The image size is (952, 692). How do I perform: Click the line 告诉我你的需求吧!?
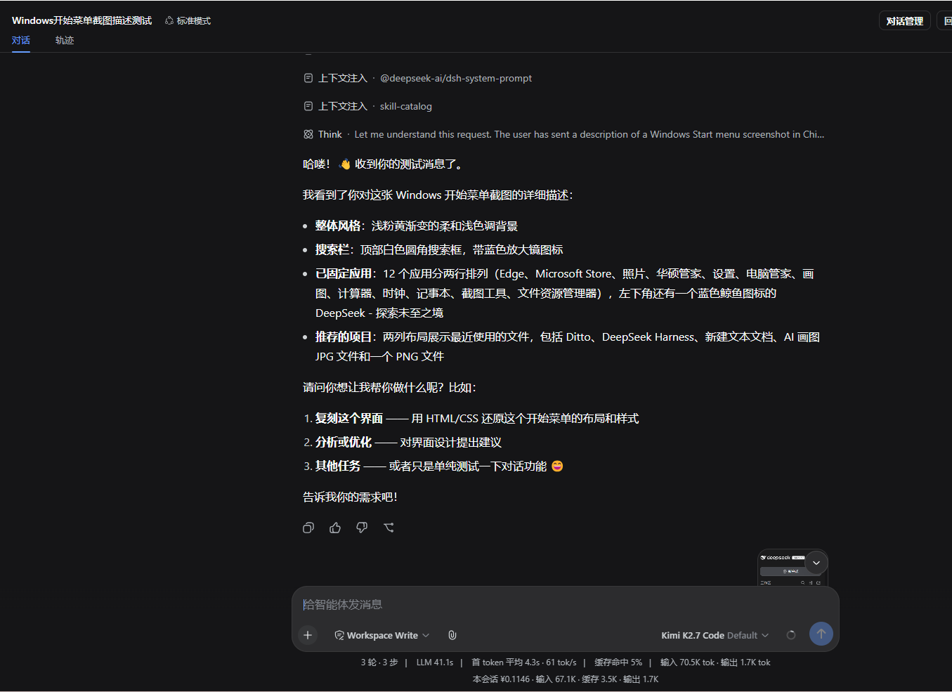pyautogui.click(x=350, y=497)
